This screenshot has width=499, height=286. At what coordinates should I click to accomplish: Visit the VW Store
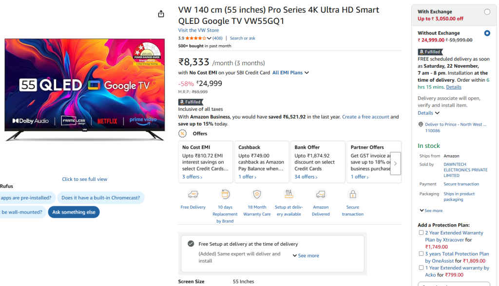(198, 30)
